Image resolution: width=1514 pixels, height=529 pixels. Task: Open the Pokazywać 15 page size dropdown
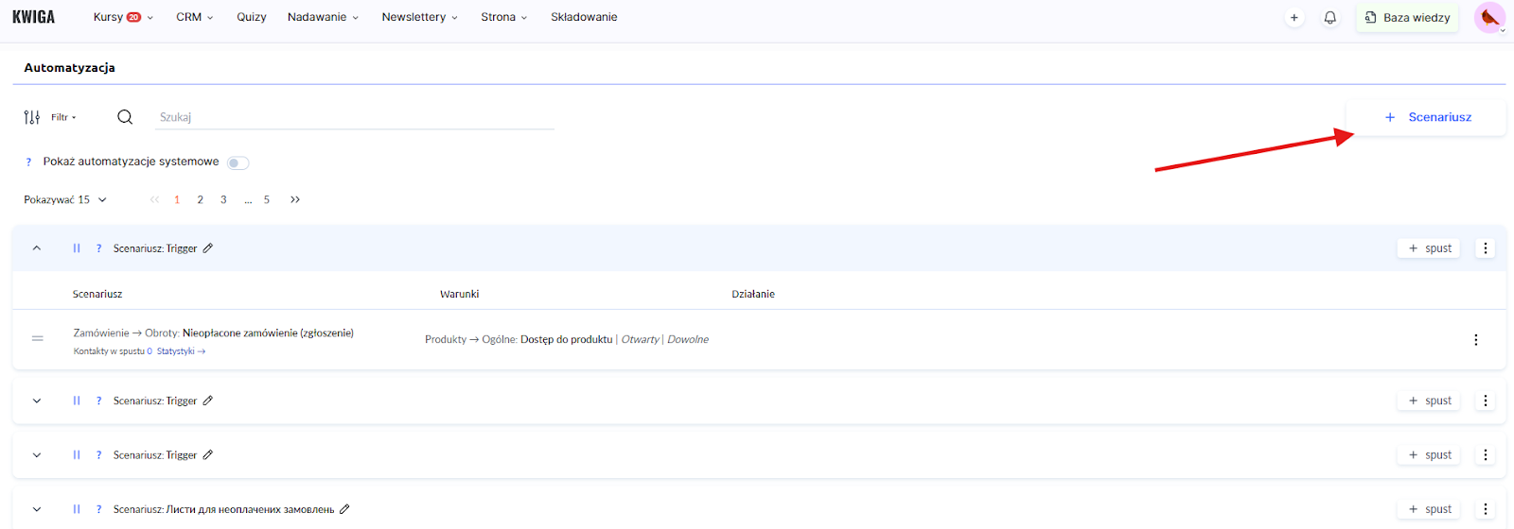pyautogui.click(x=65, y=200)
